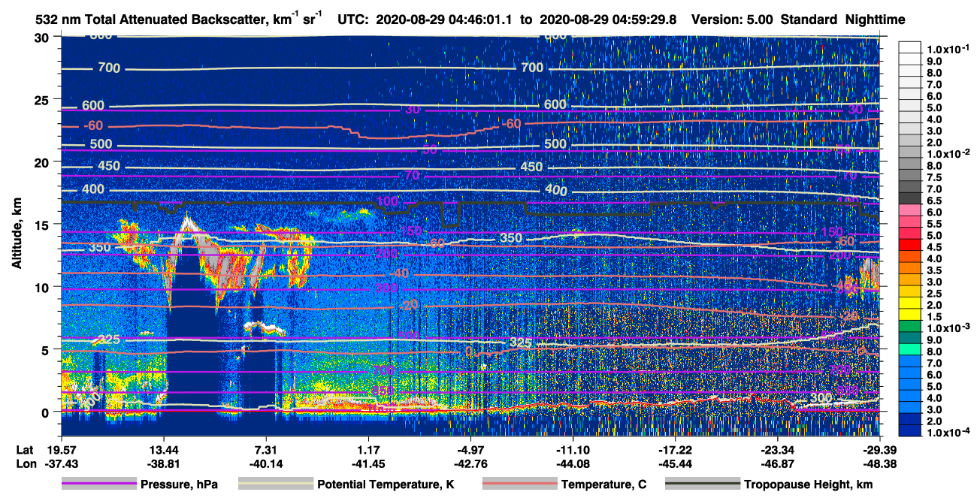Click the yellow colorbar swatch labeled 2.5
This screenshot has height=501, width=977.
point(911,291)
